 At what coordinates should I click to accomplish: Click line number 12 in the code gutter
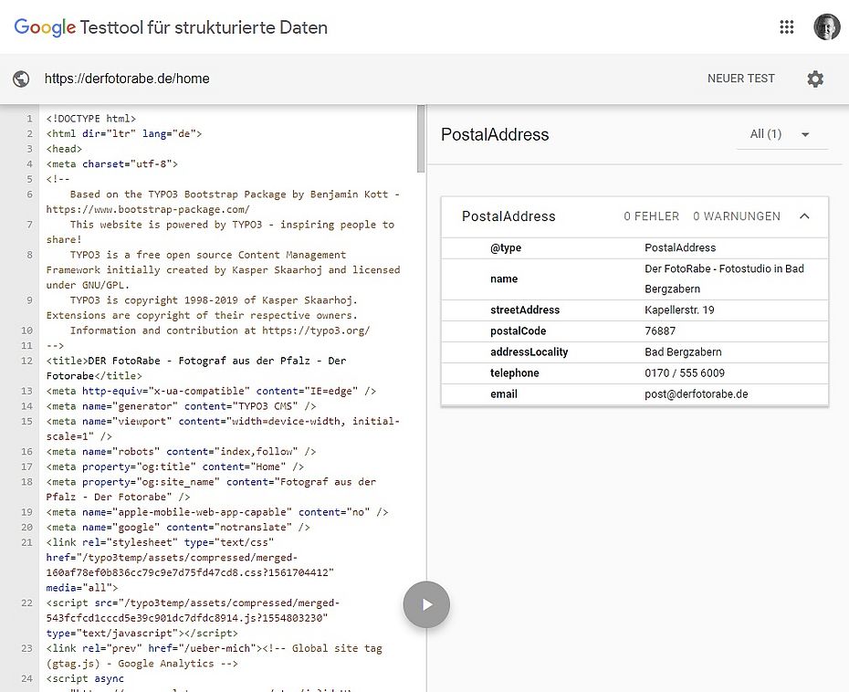[29, 361]
